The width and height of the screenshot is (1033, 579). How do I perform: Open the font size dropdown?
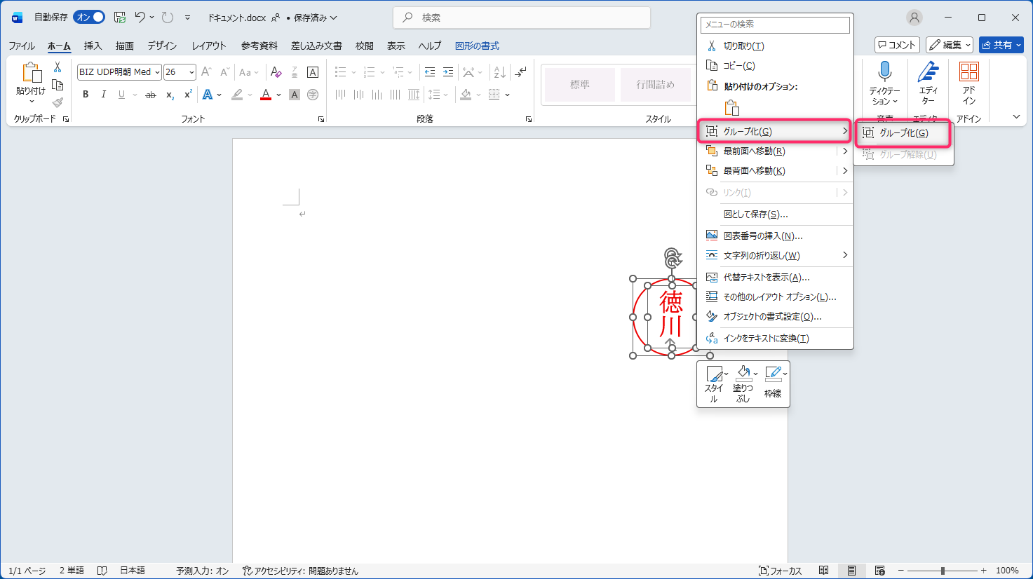191,72
